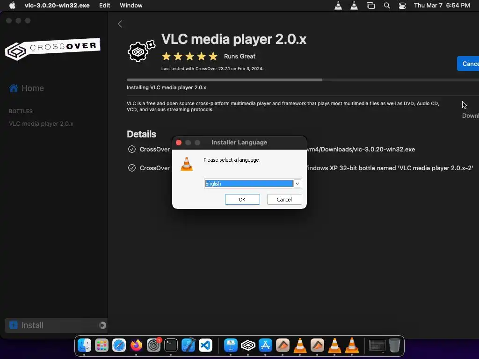Click the CrossOver icon in the Dock
Image resolution: width=479 pixels, height=359 pixels.
(x=248, y=345)
